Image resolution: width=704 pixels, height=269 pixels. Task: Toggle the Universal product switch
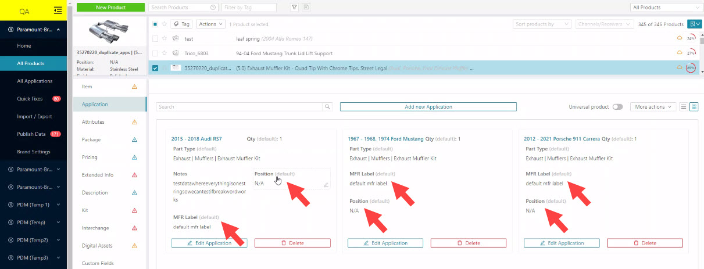617,107
